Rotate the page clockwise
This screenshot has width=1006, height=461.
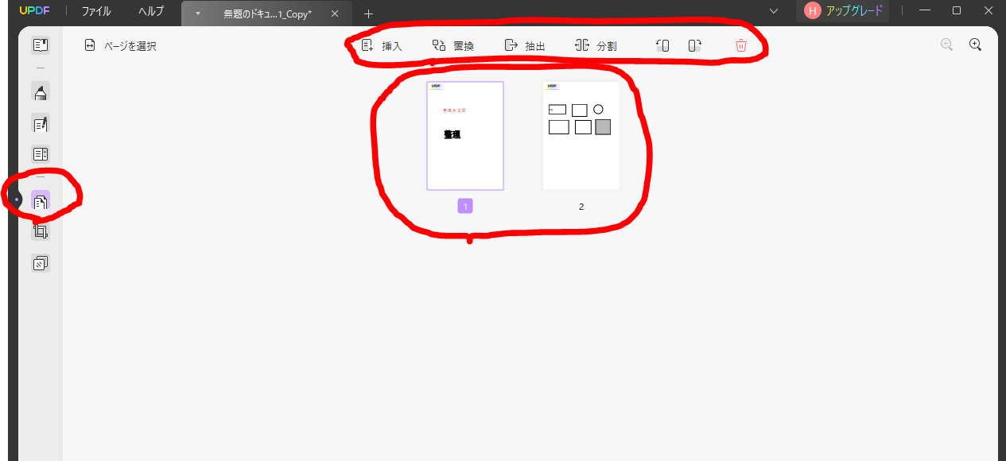click(x=694, y=46)
